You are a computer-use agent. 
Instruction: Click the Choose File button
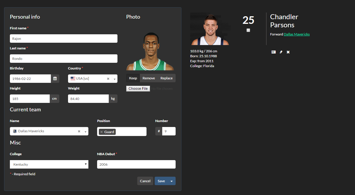[138, 89]
